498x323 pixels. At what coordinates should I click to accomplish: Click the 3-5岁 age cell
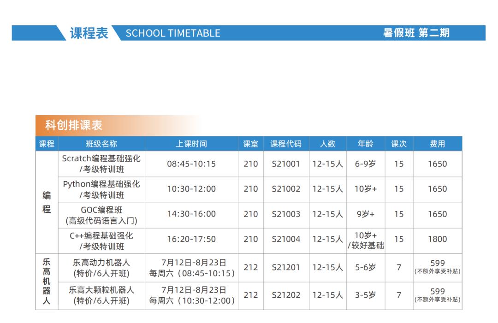[365, 295]
